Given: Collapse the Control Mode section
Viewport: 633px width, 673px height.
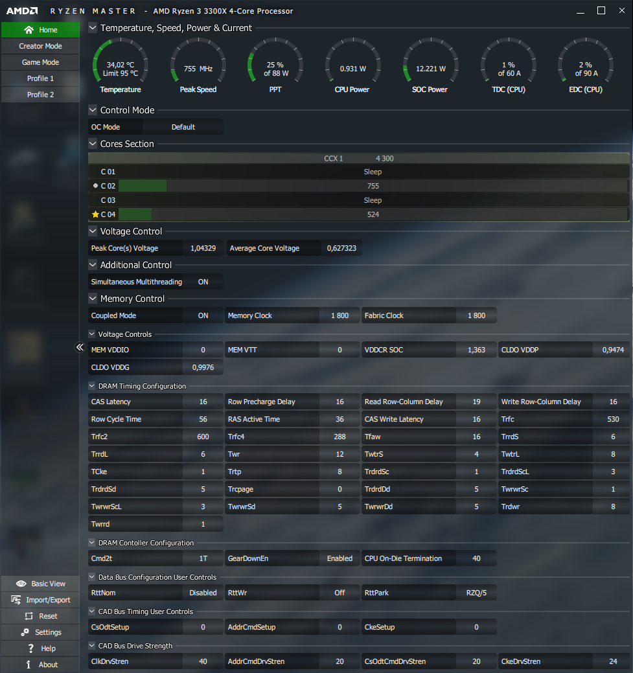Looking at the screenshot, I should [93, 110].
